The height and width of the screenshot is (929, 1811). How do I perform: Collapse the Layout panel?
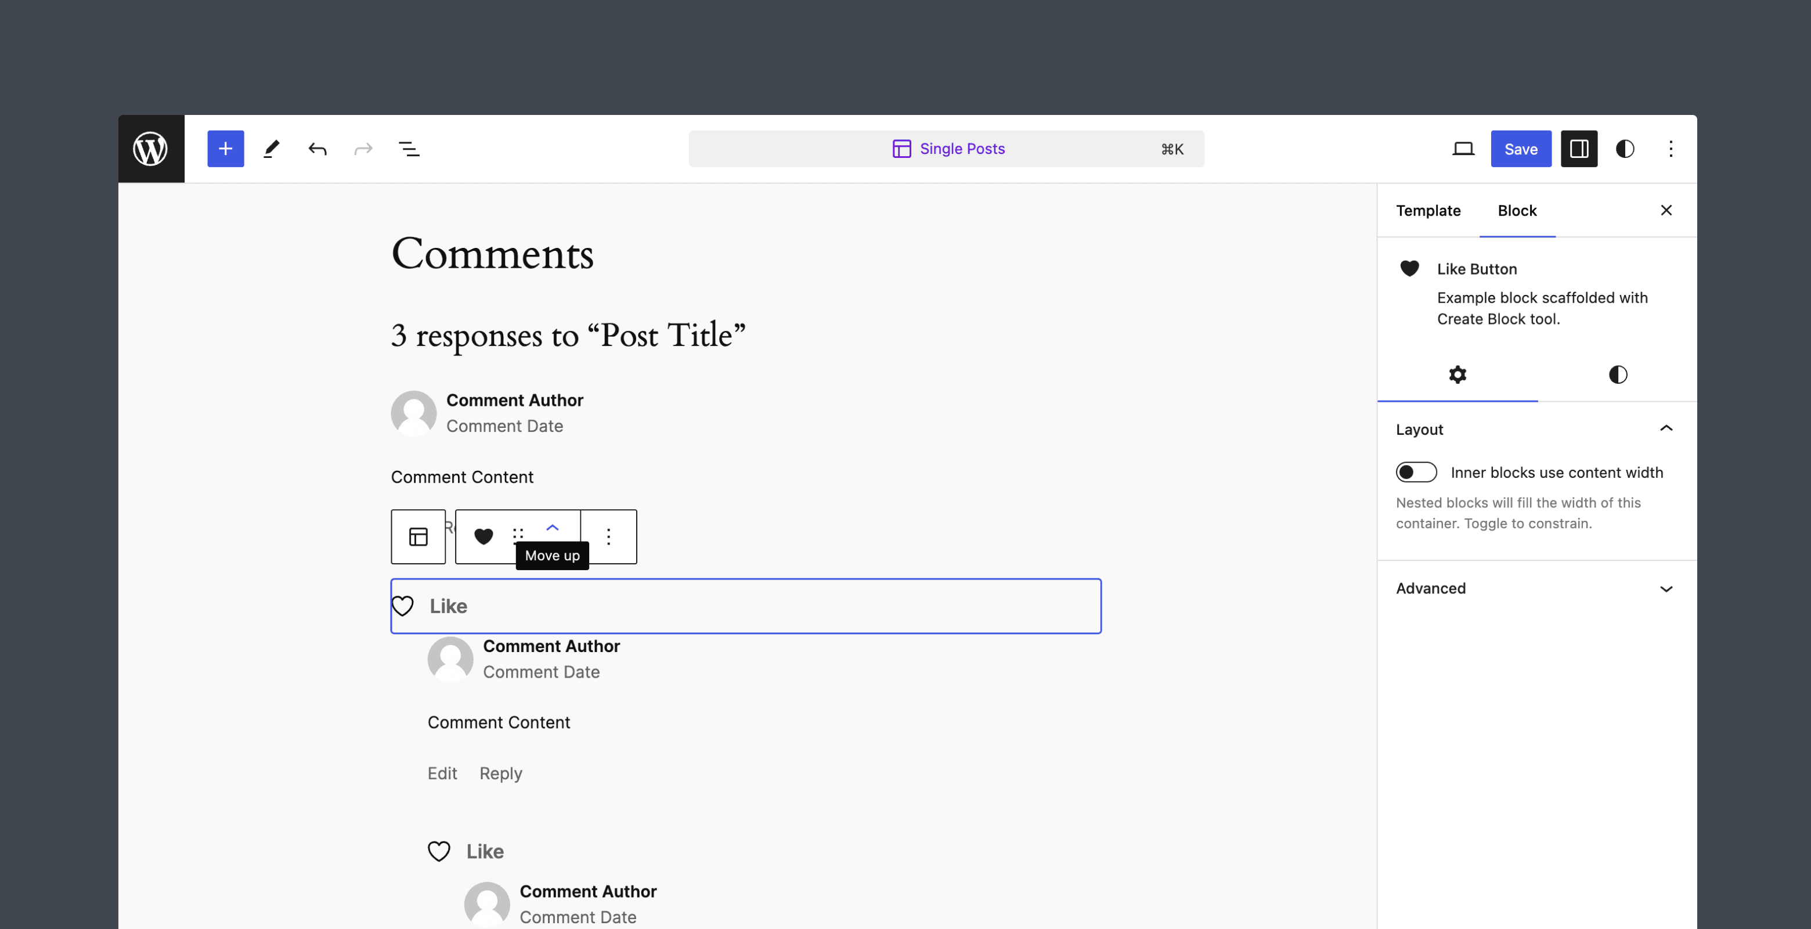click(x=1537, y=429)
